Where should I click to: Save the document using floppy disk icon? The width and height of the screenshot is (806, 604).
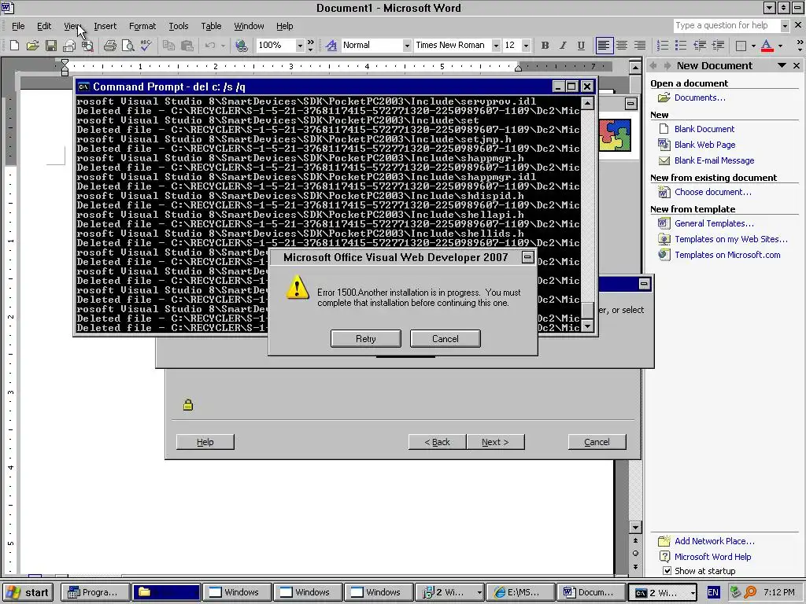point(51,46)
